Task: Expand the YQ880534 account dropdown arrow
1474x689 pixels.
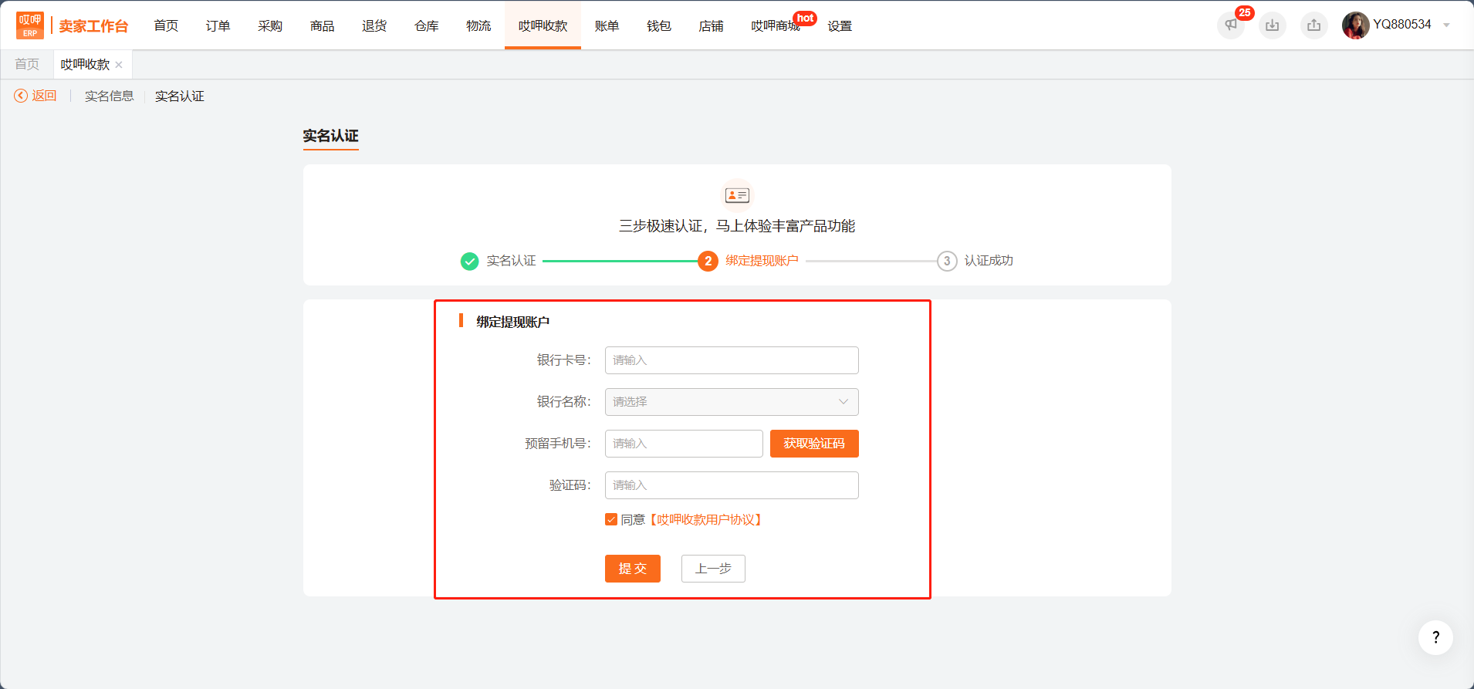Action: [x=1447, y=25]
